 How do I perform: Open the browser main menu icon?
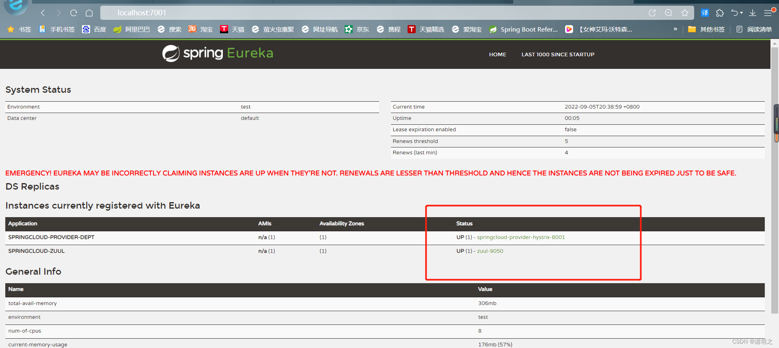coord(768,13)
